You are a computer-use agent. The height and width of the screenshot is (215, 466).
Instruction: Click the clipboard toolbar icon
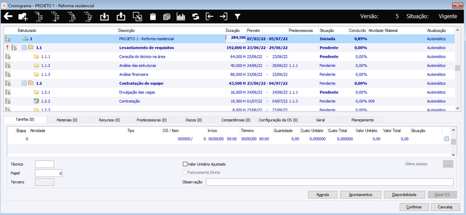coord(153,17)
